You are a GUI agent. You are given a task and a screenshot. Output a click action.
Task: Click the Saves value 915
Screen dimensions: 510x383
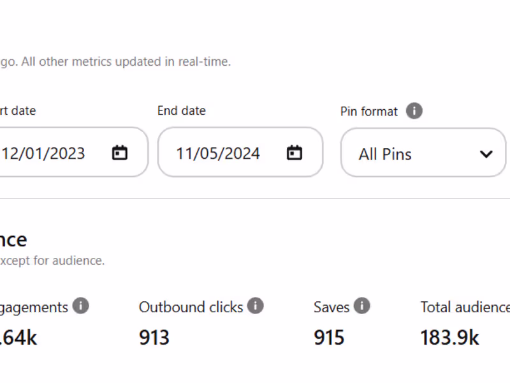pyautogui.click(x=329, y=337)
